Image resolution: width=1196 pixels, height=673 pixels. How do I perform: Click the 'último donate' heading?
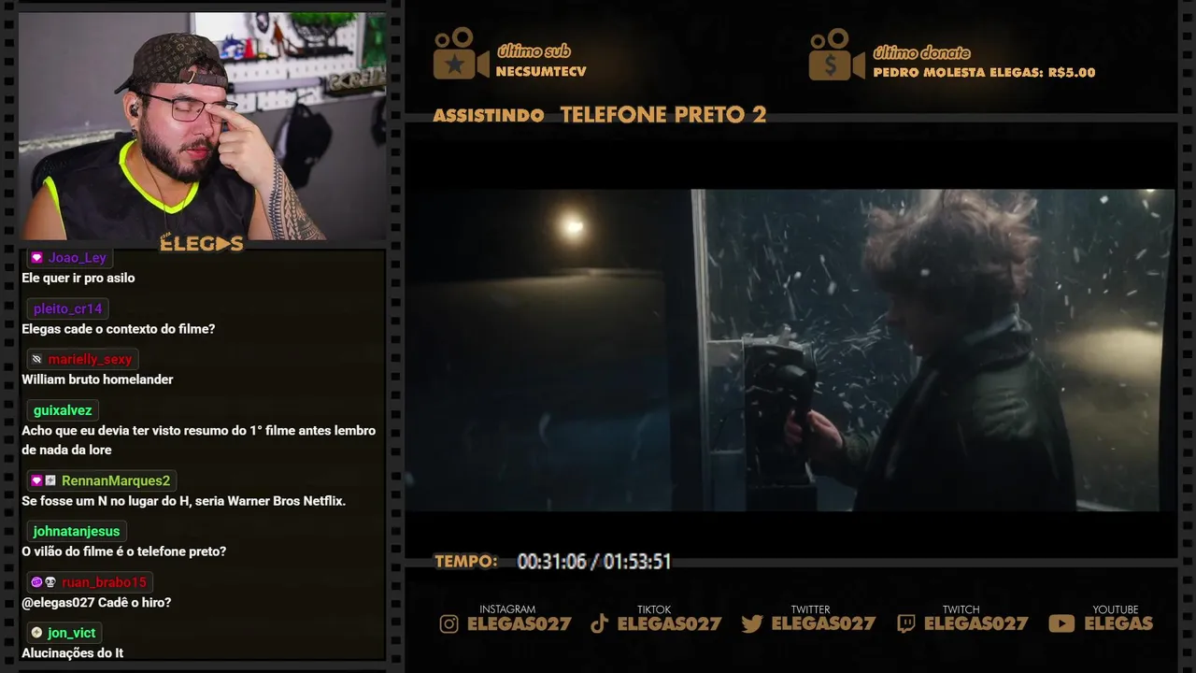click(x=921, y=52)
